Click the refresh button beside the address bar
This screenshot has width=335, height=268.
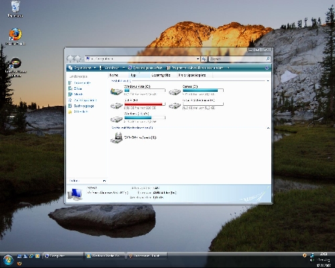[x=204, y=59]
